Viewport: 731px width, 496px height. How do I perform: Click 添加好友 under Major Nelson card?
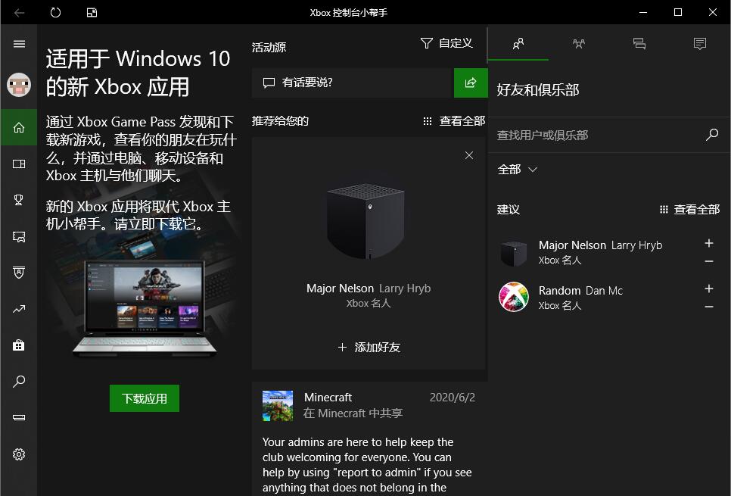coord(369,347)
